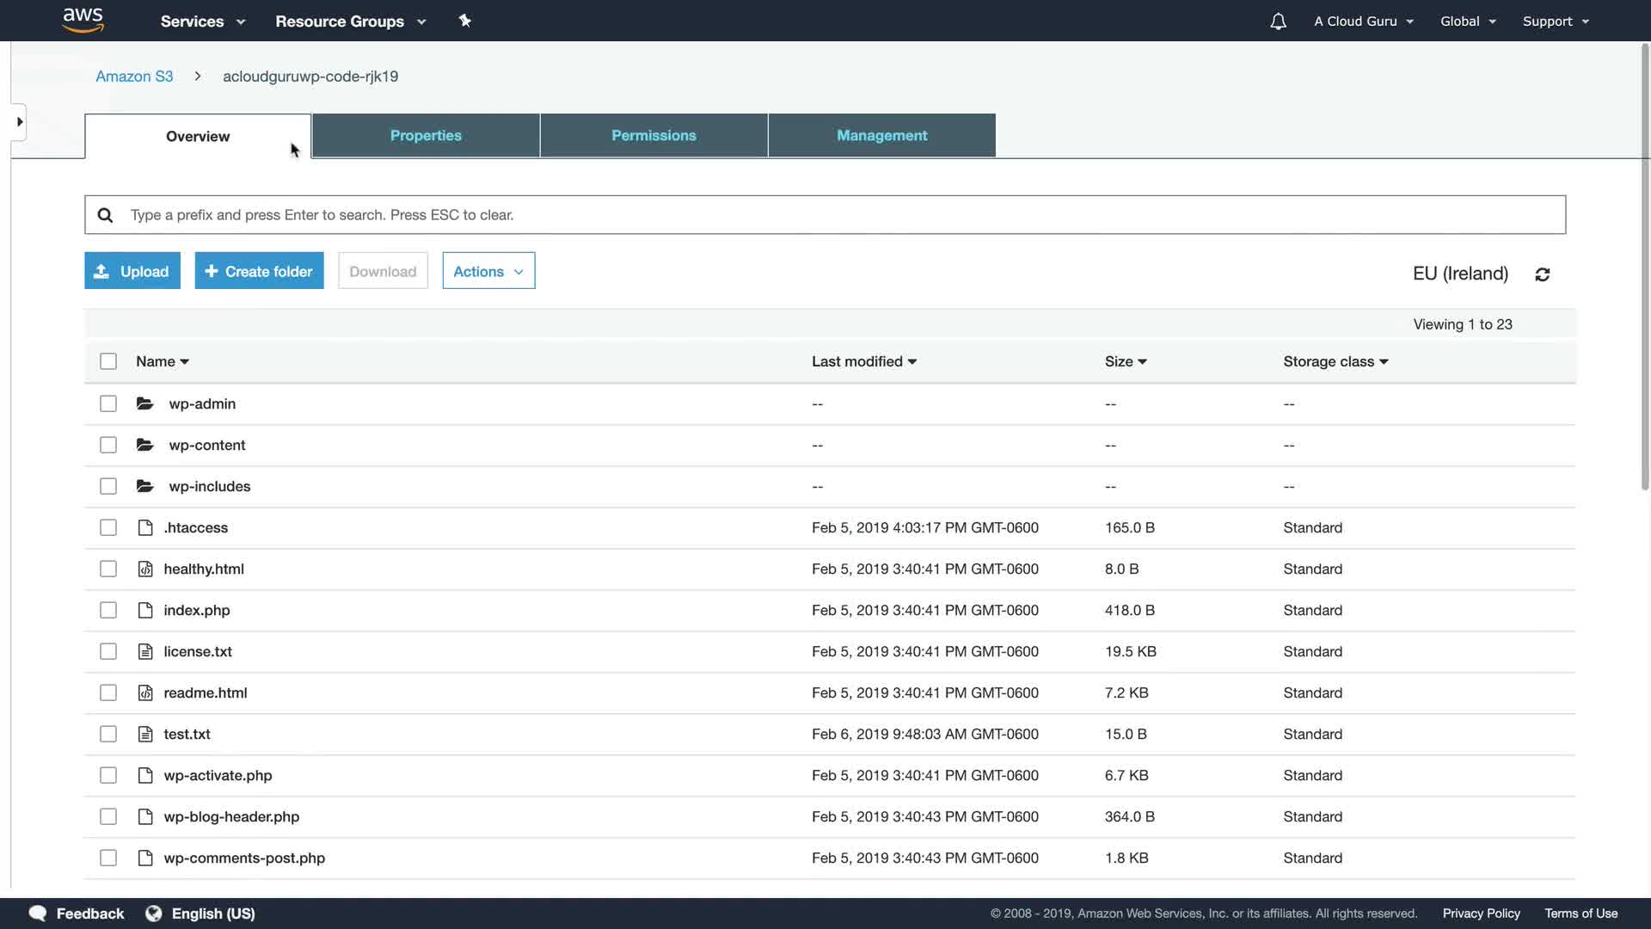
Task: Open the Actions dropdown
Action: pyautogui.click(x=488, y=271)
